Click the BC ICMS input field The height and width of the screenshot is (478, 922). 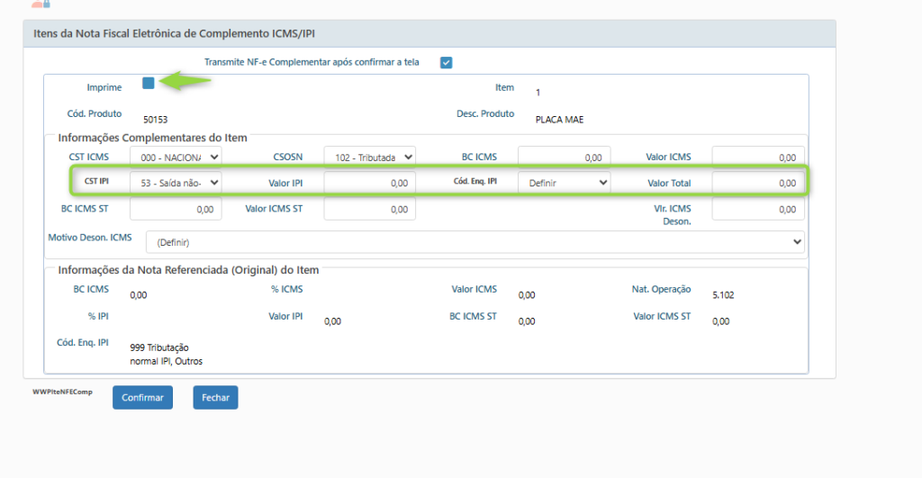click(564, 157)
